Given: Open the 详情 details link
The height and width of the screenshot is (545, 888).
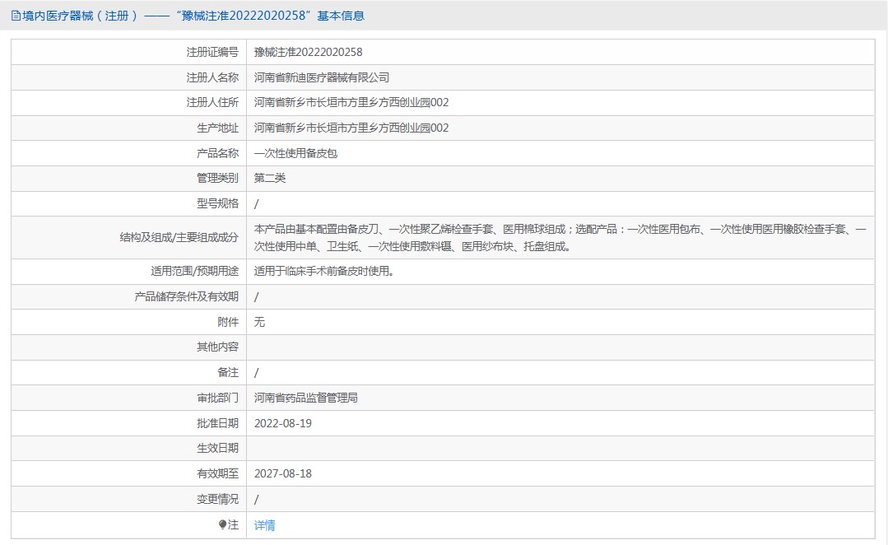Looking at the screenshot, I should 264,525.
